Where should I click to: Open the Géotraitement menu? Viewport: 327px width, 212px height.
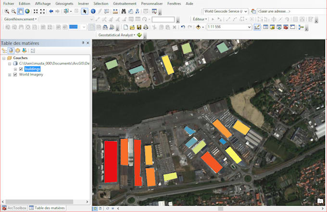tap(125, 3)
